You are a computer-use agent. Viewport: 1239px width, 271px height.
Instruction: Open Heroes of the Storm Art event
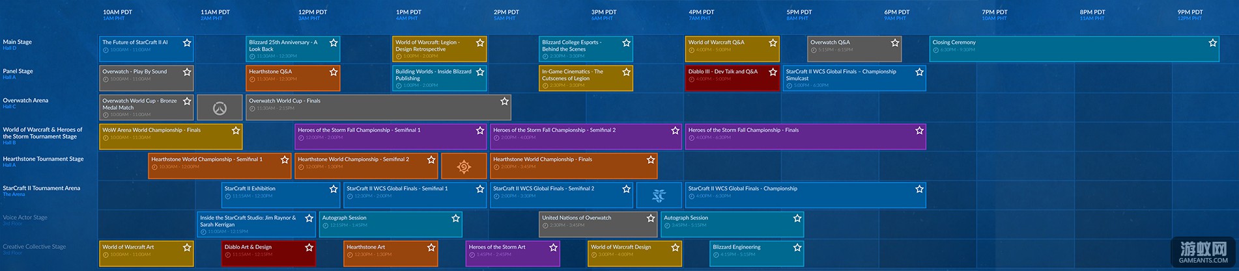click(x=513, y=254)
